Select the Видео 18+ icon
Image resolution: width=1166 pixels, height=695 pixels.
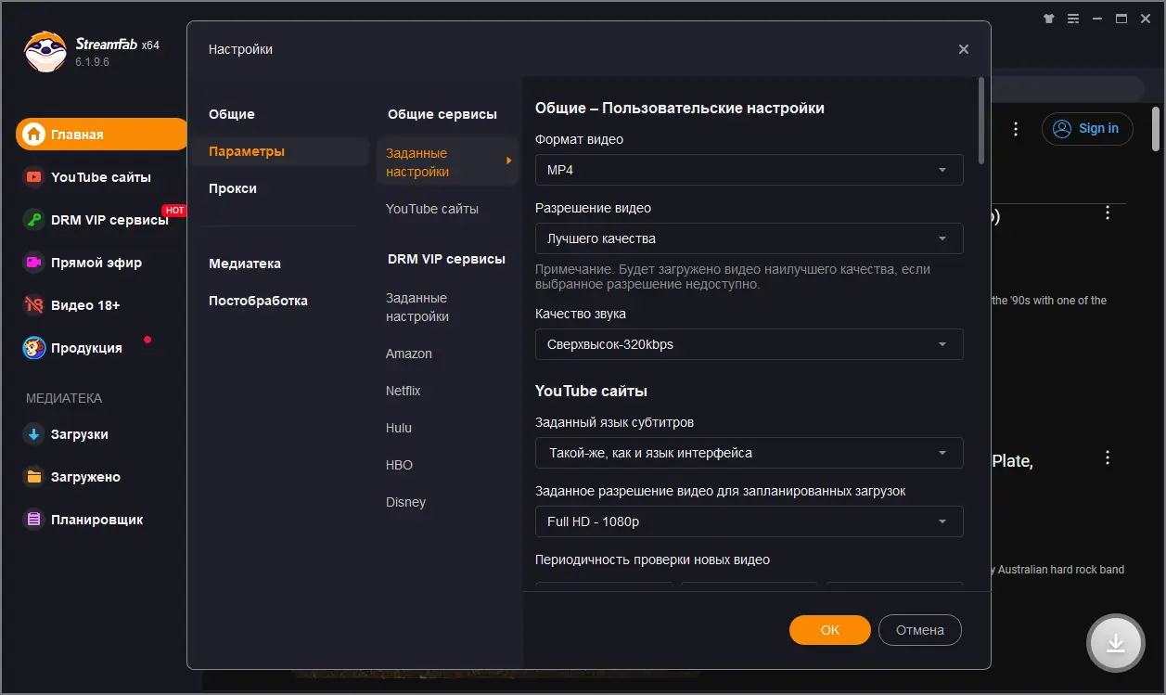[34, 305]
